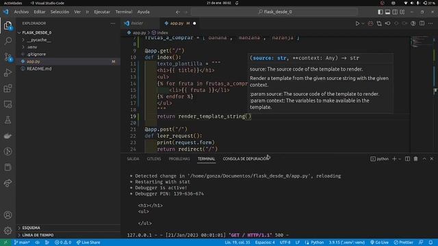Open the Selección menu
The width and height of the screenshot is (438, 246).
pyautogui.click(x=60, y=12)
